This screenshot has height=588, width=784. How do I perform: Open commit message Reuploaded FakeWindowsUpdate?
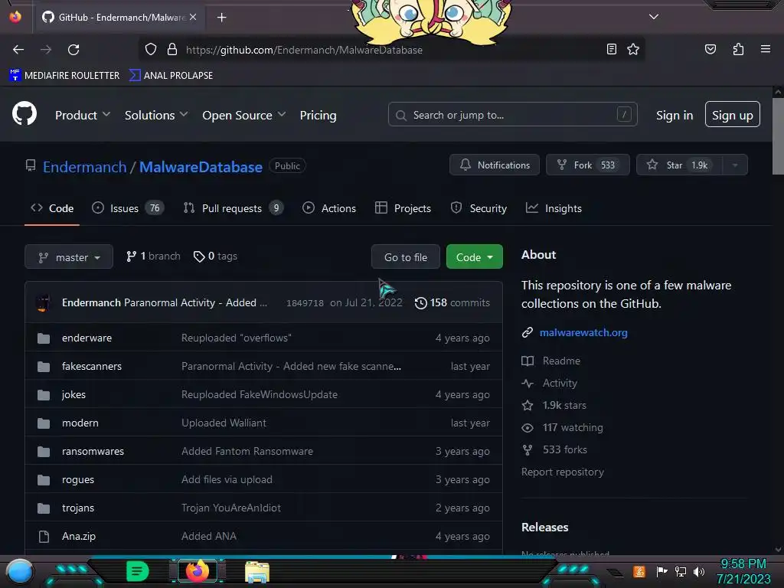tap(259, 394)
